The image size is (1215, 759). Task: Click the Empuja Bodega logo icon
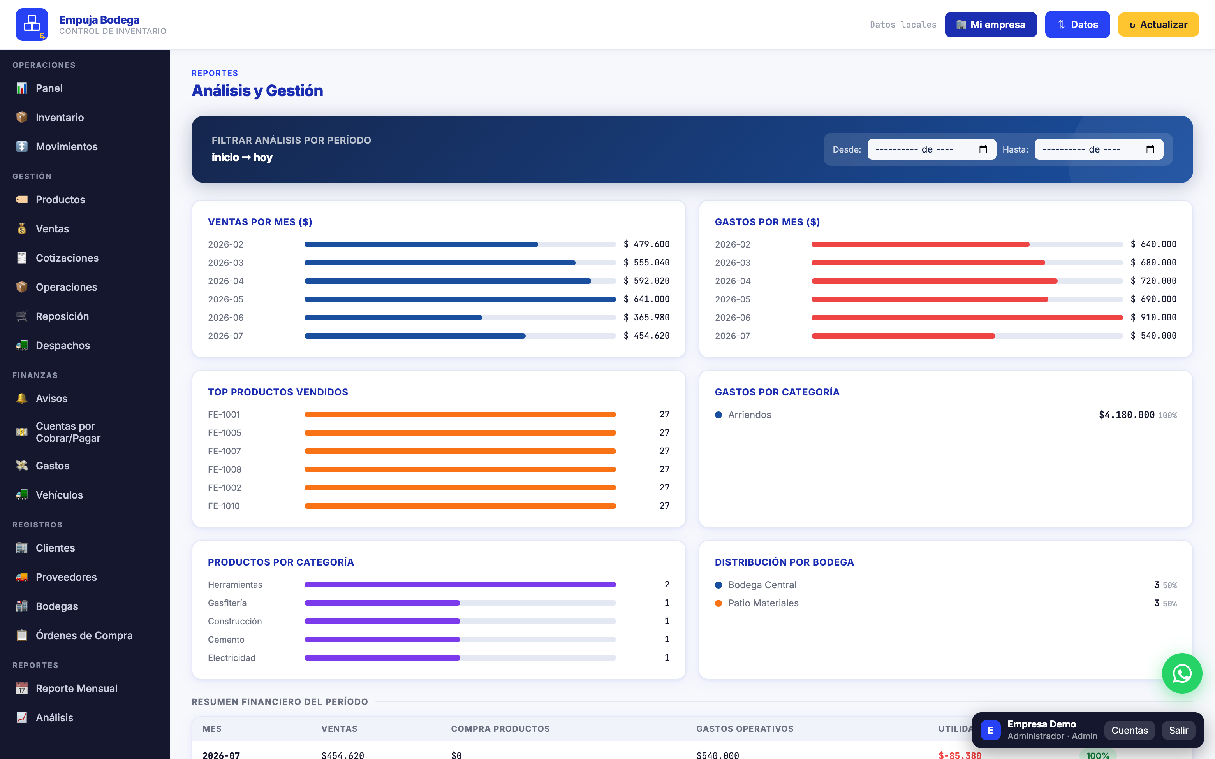click(x=32, y=25)
